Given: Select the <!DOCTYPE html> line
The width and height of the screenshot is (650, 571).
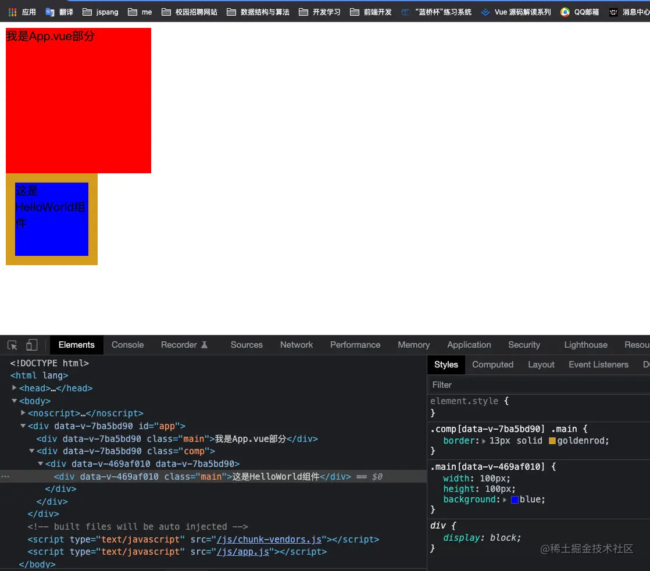Looking at the screenshot, I should pos(49,363).
